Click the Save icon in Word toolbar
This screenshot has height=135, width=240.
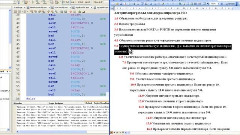[121, 4]
